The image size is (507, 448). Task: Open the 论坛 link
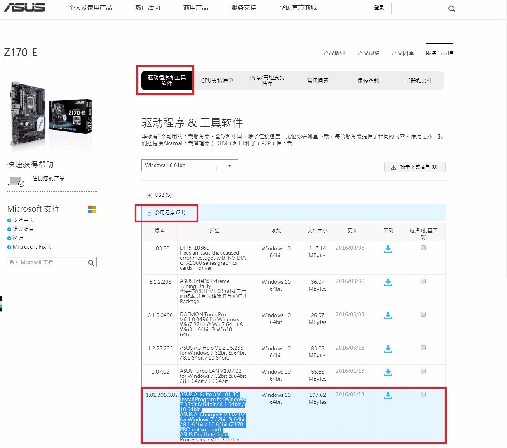pyautogui.click(x=18, y=238)
